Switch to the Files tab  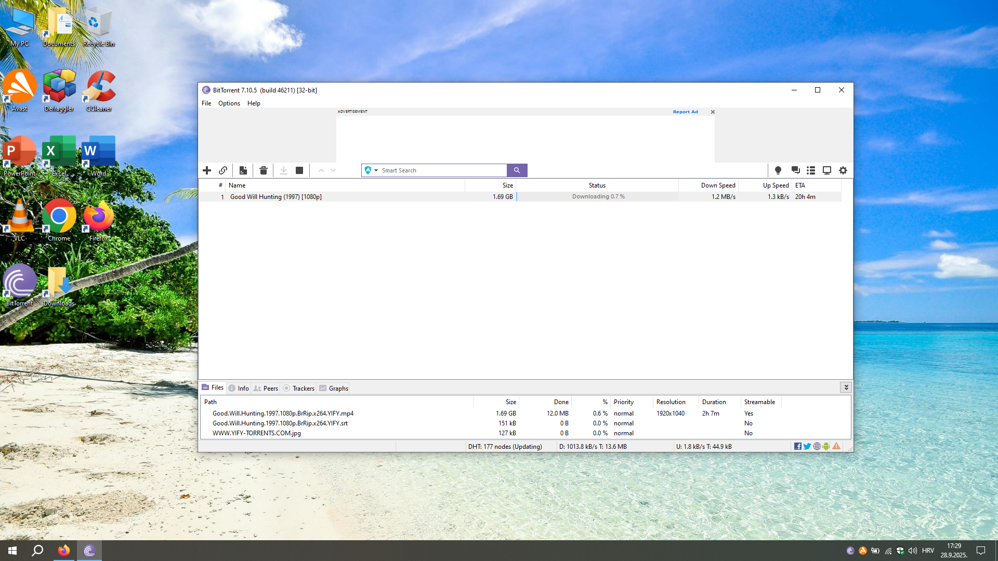pos(213,388)
